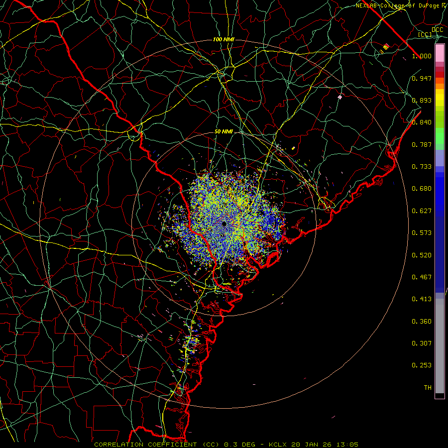The image size is (448, 448).
Task: Click the 0.360 scale value
Action: click(422, 322)
